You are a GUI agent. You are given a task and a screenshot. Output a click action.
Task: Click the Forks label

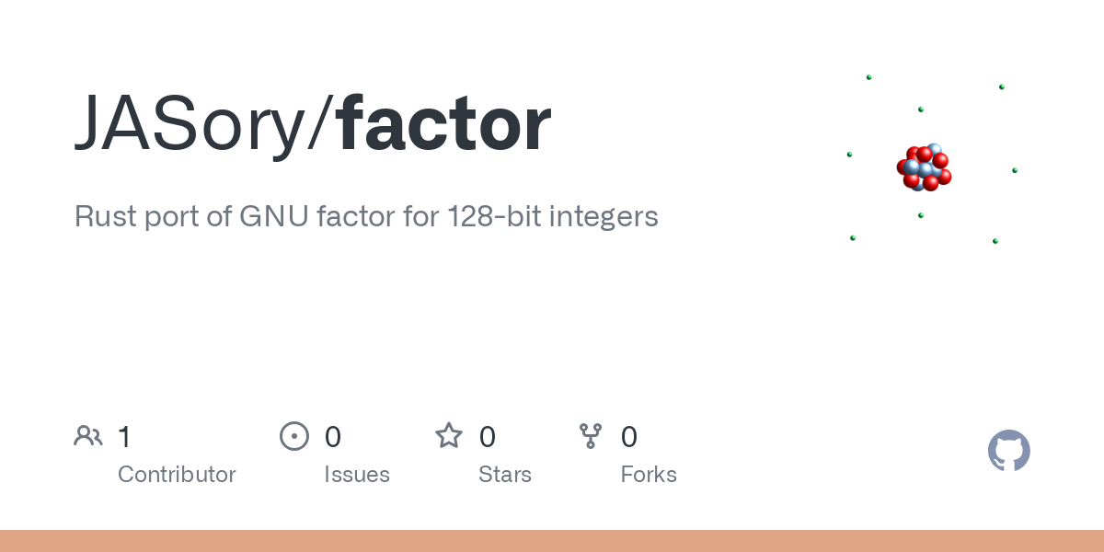tap(649, 475)
